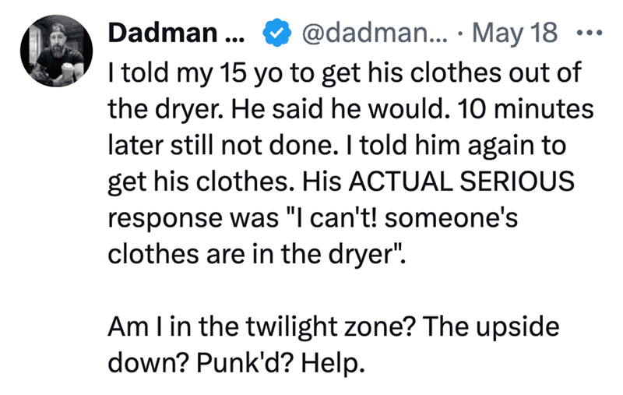Click 'later still not done.' text
The image size is (623, 395).
coord(220,145)
